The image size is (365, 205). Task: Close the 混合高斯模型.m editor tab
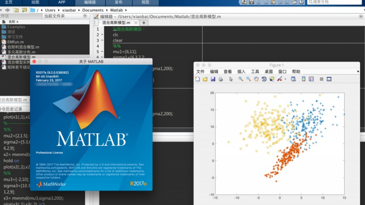[136, 23]
